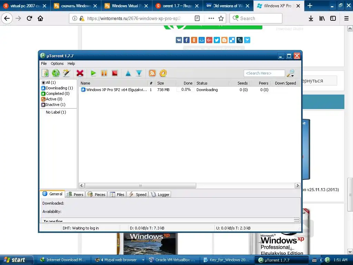The height and width of the screenshot is (265, 353).
Task: Sort torrents by Done column header
Action: point(185,83)
